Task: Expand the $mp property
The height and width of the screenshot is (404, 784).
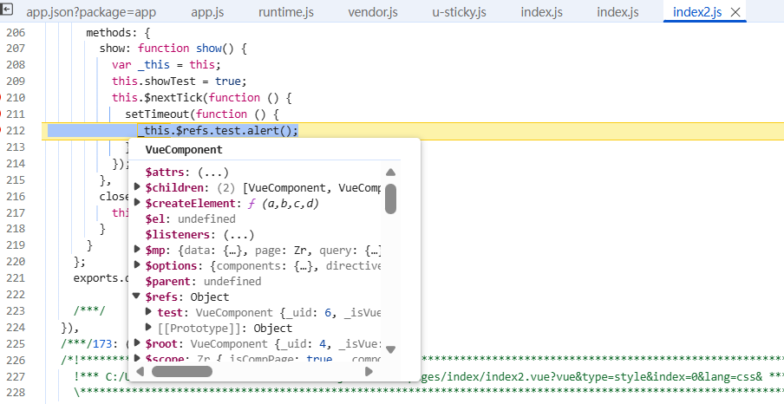Action: (138, 251)
